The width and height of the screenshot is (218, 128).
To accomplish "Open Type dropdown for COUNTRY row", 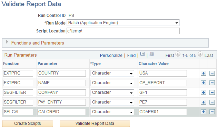I will (112, 73).
